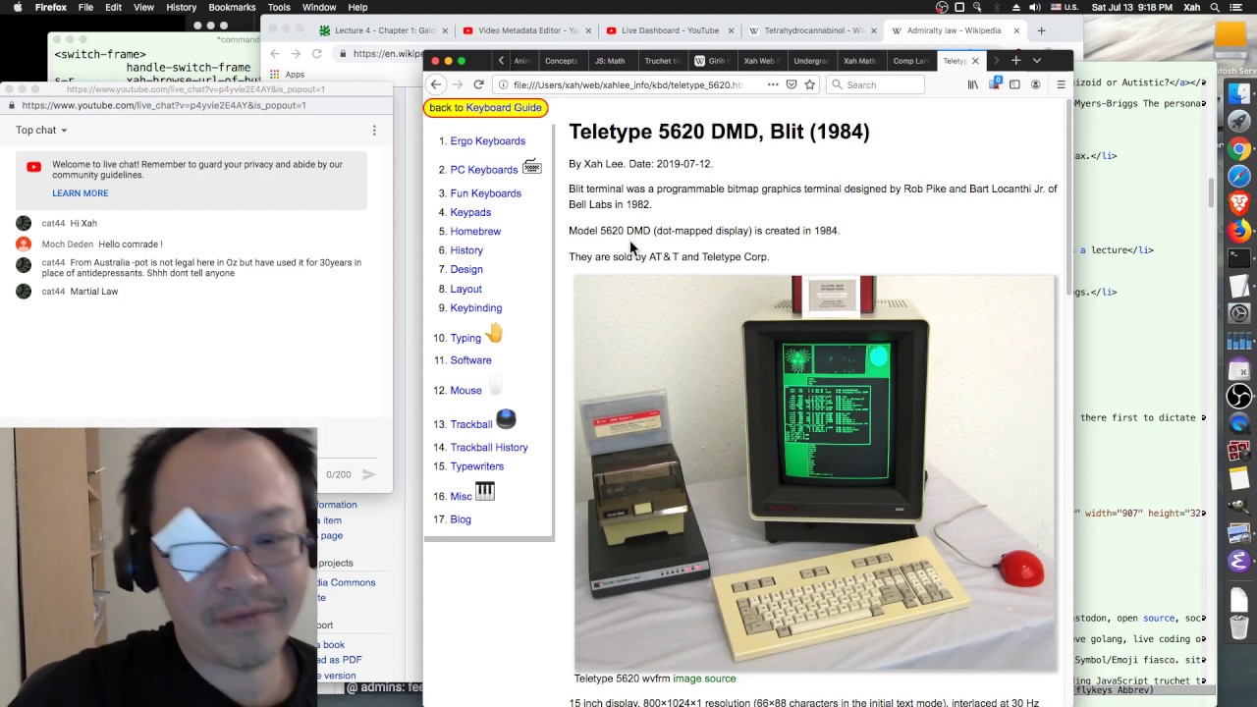Click the Apps bookmark in Chrome
This screenshot has height=707, width=1257.
(x=287, y=74)
